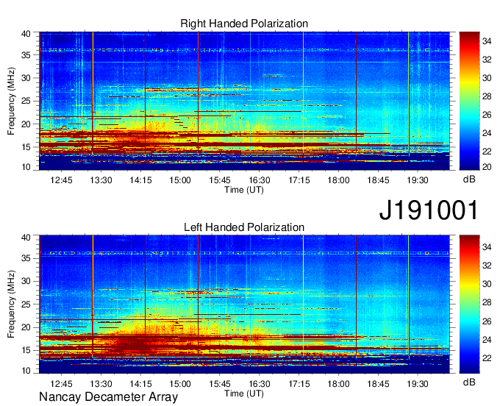Image resolution: width=500 pixels, height=406 pixels.
Task: Click the 16:30 time tick of lower plot
Action: click(x=260, y=384)
